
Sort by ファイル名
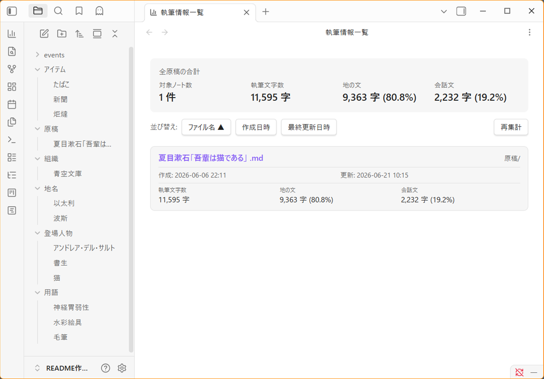tap(206, 127)
